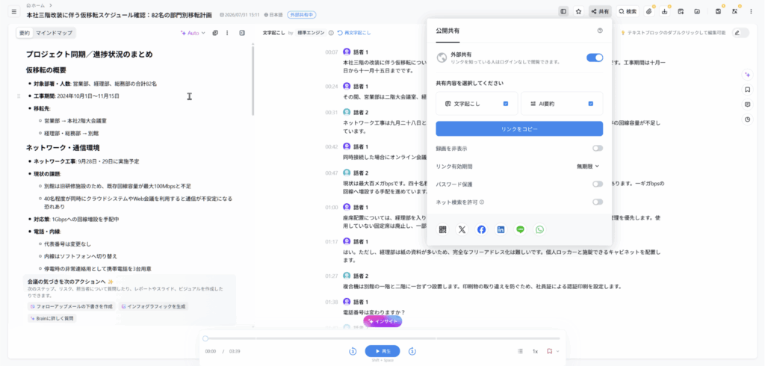This screenshot has height=366, width=765.
Task: Open the hamburger menu at top left
Action: pos(13,11)
